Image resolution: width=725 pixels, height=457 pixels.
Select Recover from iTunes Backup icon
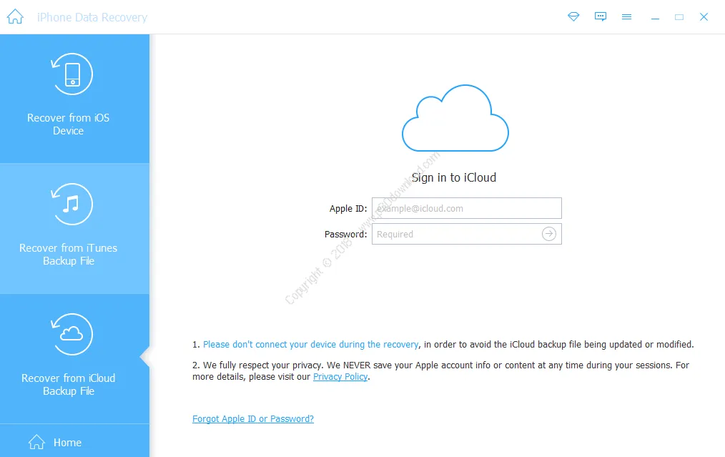coord(71,204)
